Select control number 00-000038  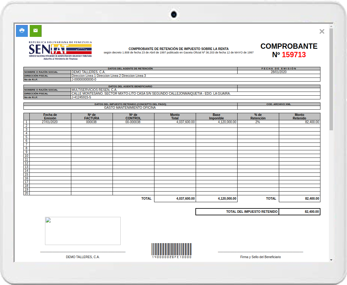pyautogui.click(x=133, y=122)
